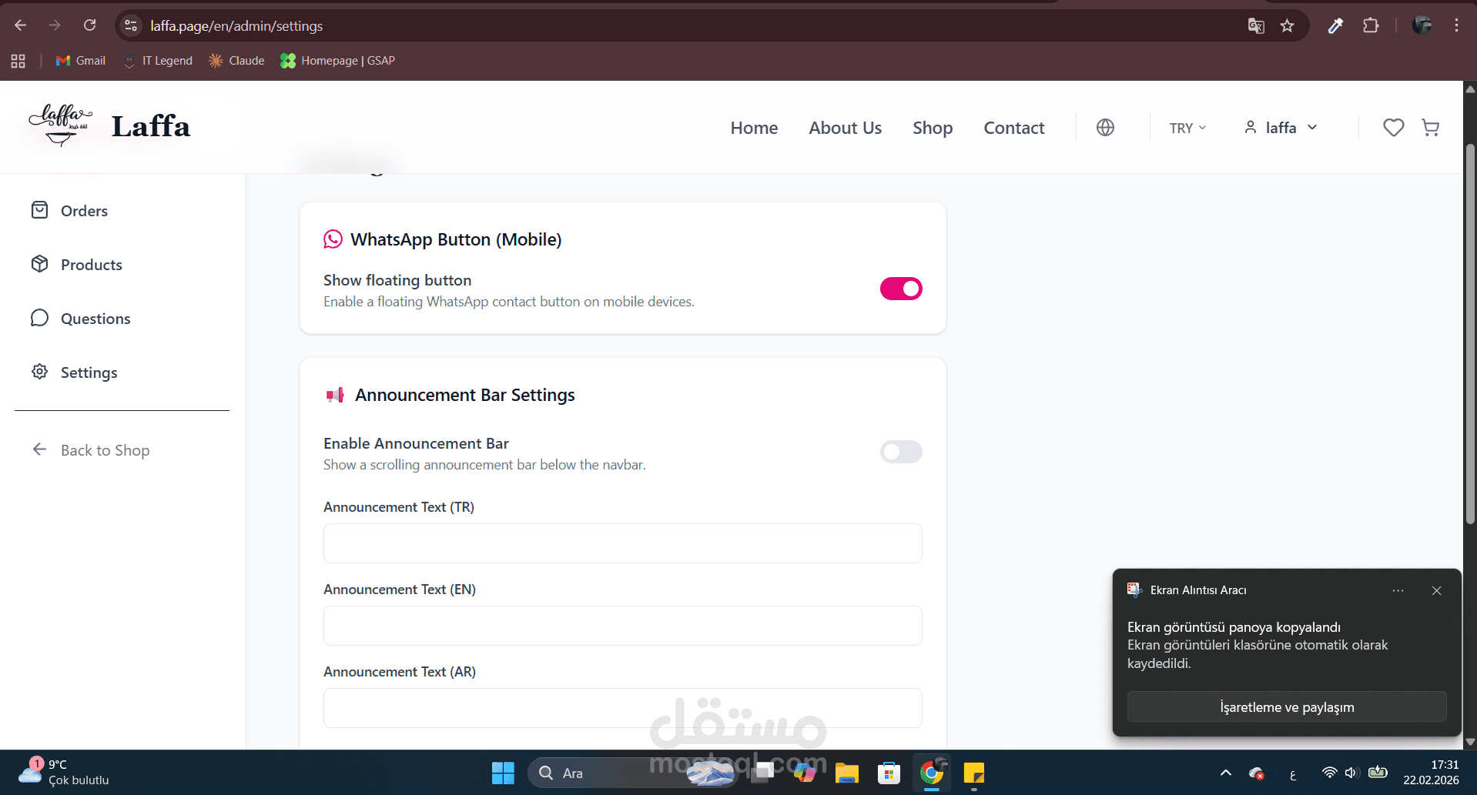The image size is (1477, 795).
Task: Open Microsoft Store from taskbar
Action: coord(889,773)
